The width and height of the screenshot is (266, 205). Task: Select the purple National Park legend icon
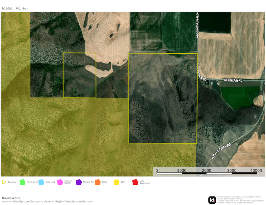79,182
